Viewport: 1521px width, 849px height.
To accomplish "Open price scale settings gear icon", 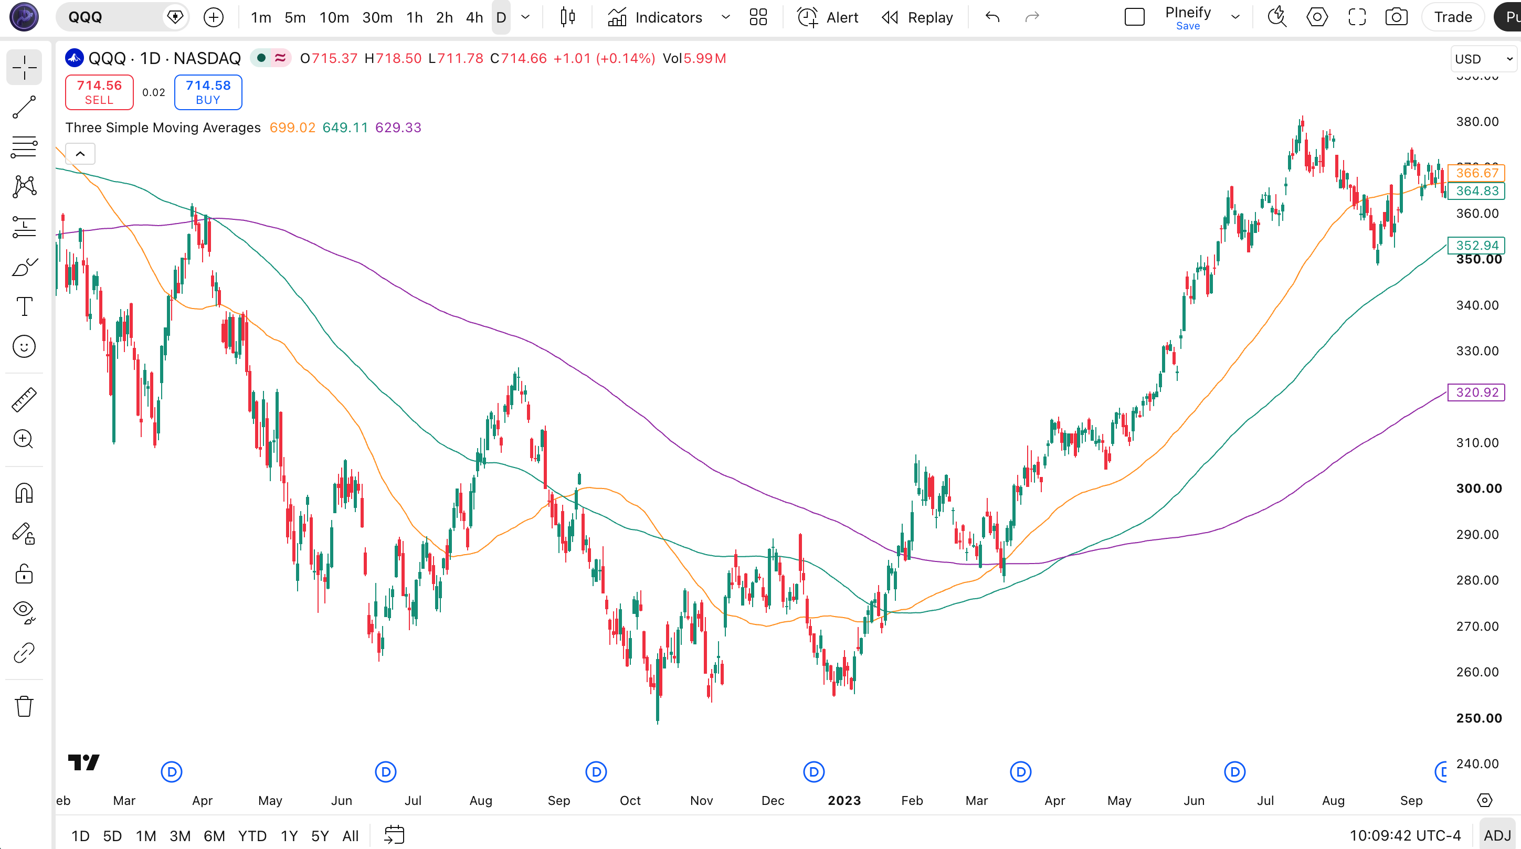I will pos(1484,801).
